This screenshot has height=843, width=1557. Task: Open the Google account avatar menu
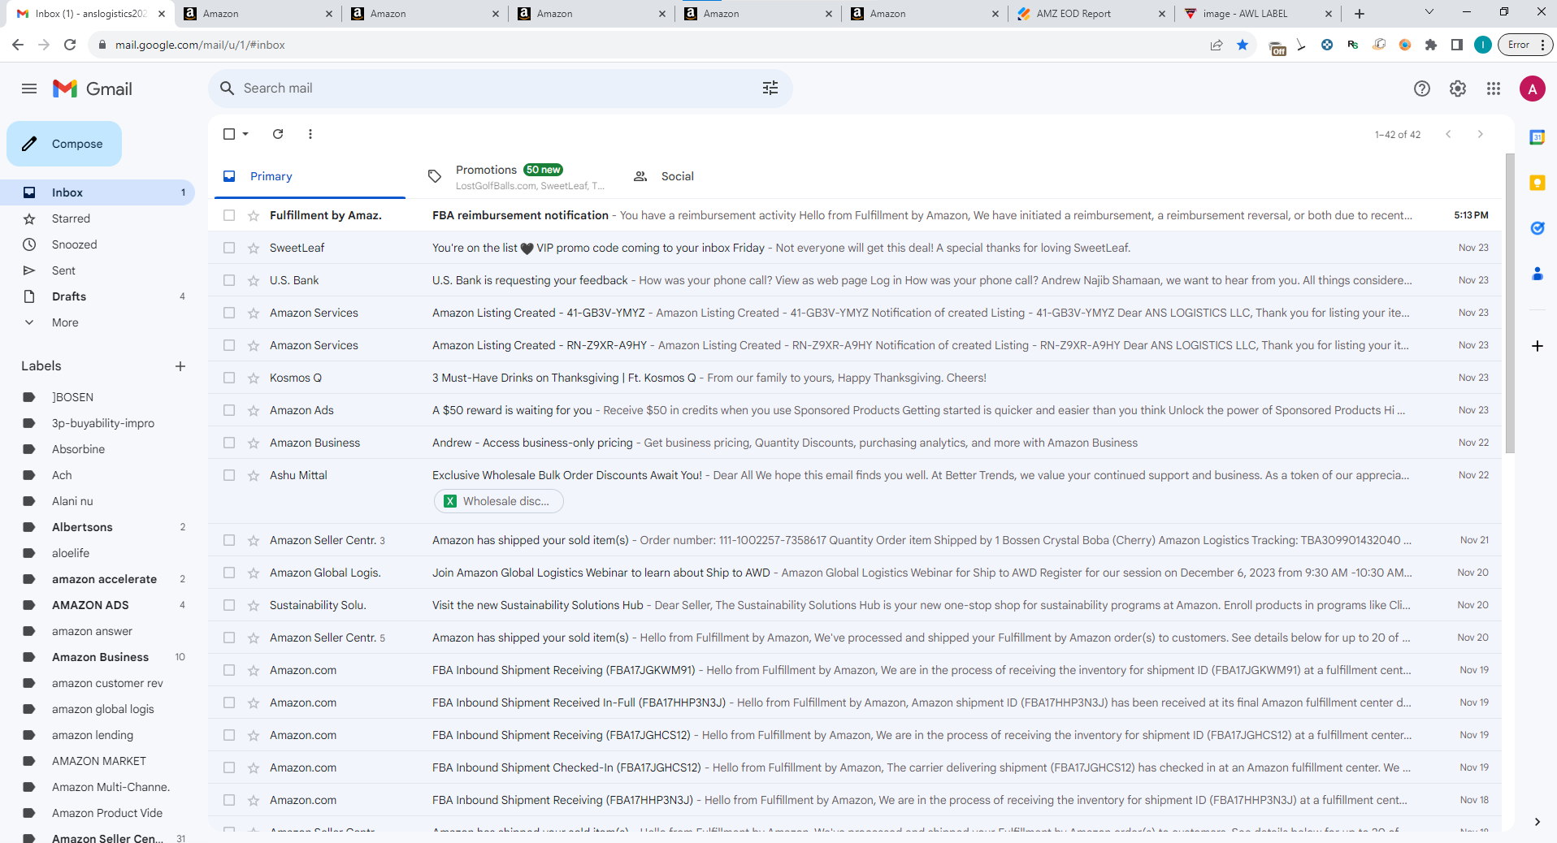1533,89
